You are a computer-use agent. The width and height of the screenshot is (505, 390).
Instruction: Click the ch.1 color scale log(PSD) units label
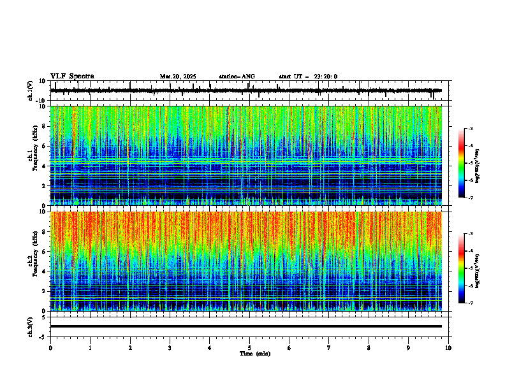pyautogui.click(x=478, y=166)
